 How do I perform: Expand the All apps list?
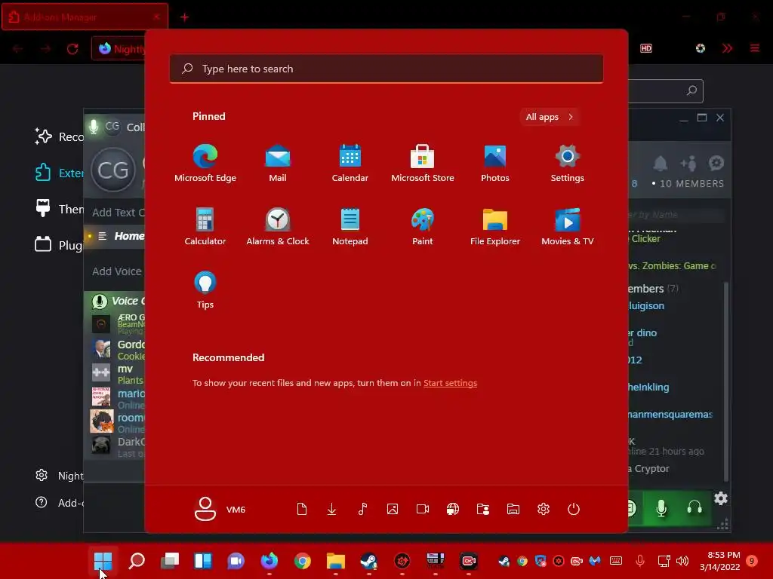coord(550,117)
